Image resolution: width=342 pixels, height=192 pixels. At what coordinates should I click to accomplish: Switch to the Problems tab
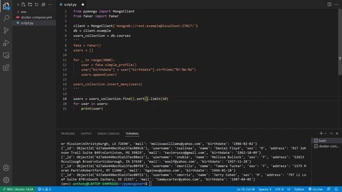click(68, 133)
